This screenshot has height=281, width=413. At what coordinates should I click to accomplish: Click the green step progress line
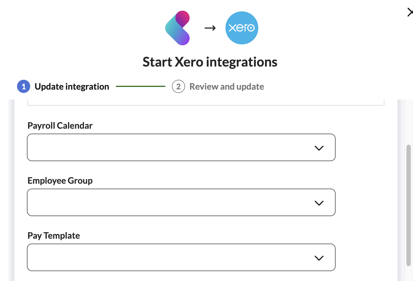pos(140,86)
